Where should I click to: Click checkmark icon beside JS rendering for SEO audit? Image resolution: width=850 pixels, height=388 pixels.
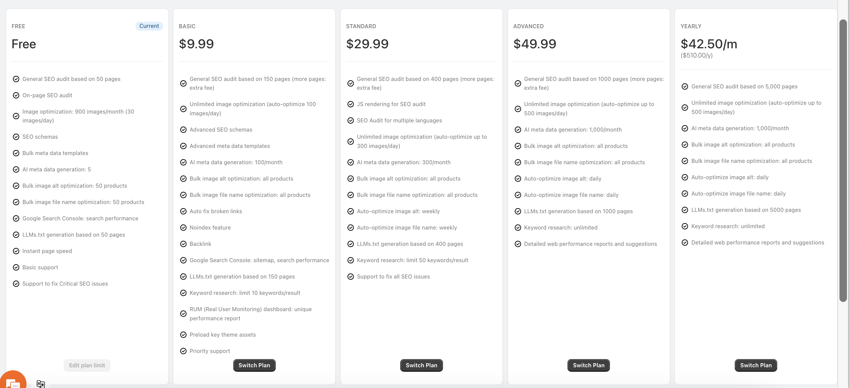point(351,104)
